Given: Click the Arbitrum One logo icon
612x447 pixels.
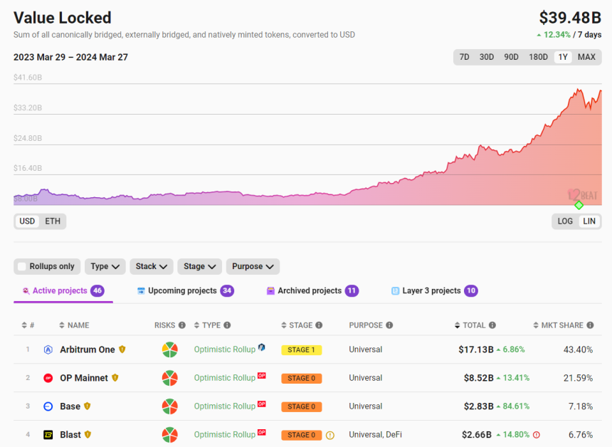Looking at the screenshot, I should 48,349.
